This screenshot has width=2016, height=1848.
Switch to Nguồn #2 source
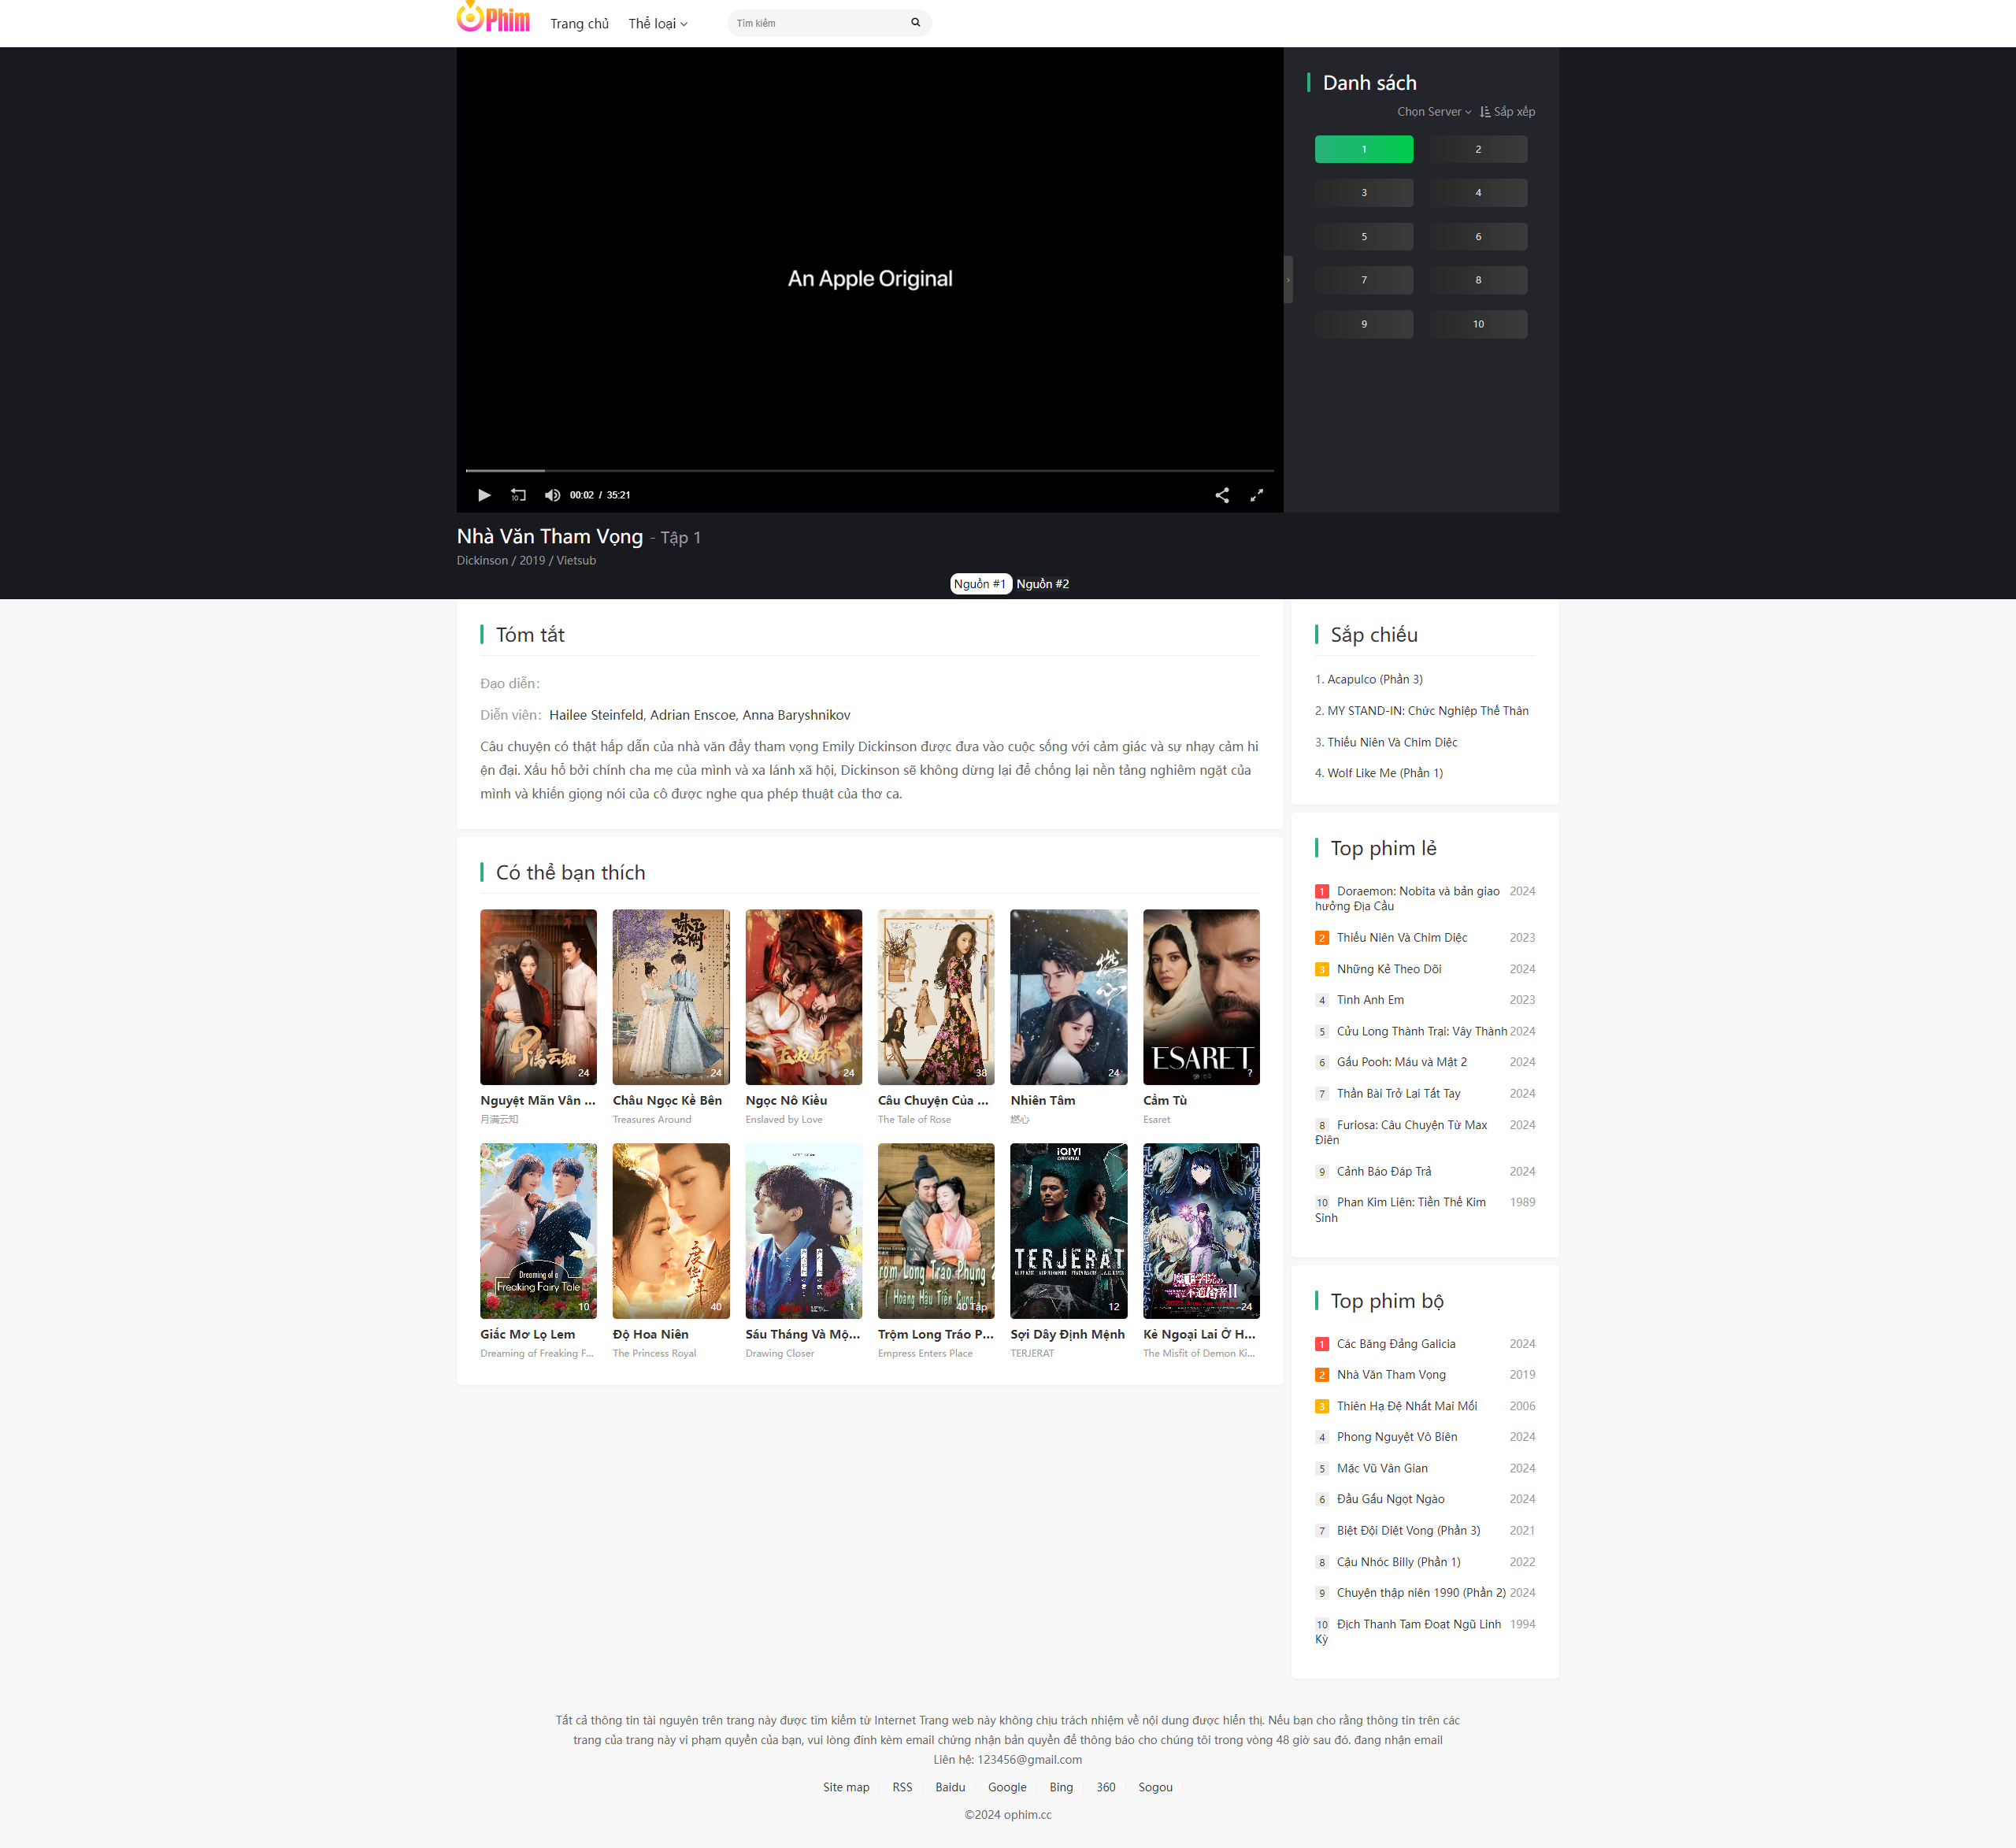[x=1042, y=584]
